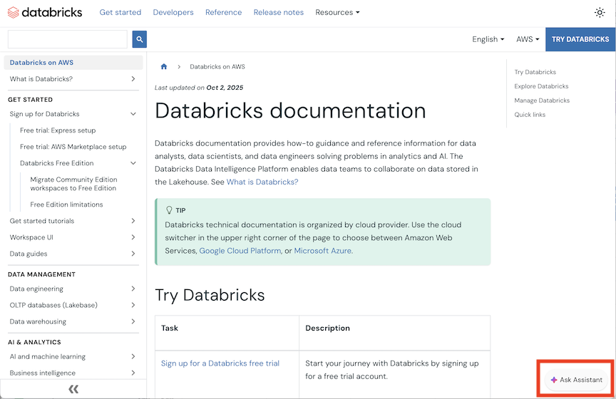Collapse the sidebar with double-chevron icon
Screen dimensions: 616x399
click(x=73, y=389)
